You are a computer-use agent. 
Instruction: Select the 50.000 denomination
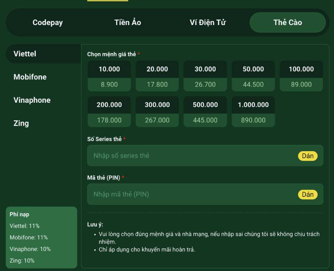253,76
